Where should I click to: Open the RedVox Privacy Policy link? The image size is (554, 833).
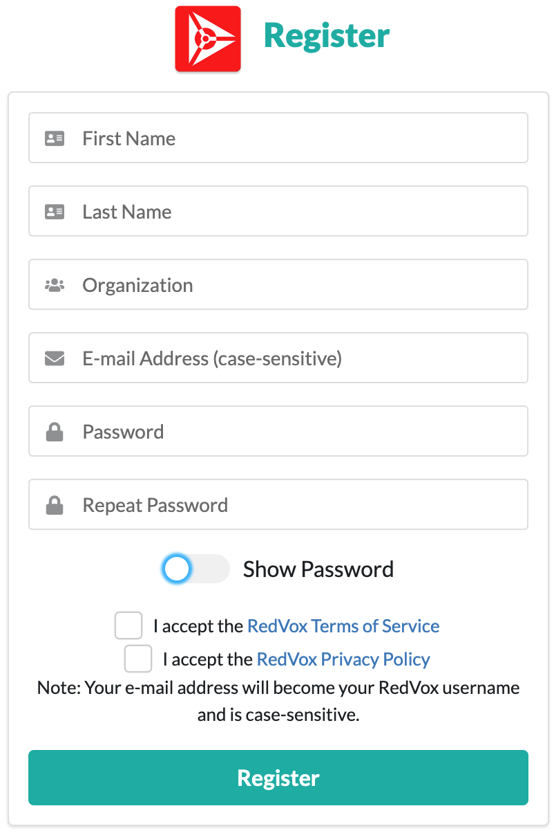(x=343, y=659)
